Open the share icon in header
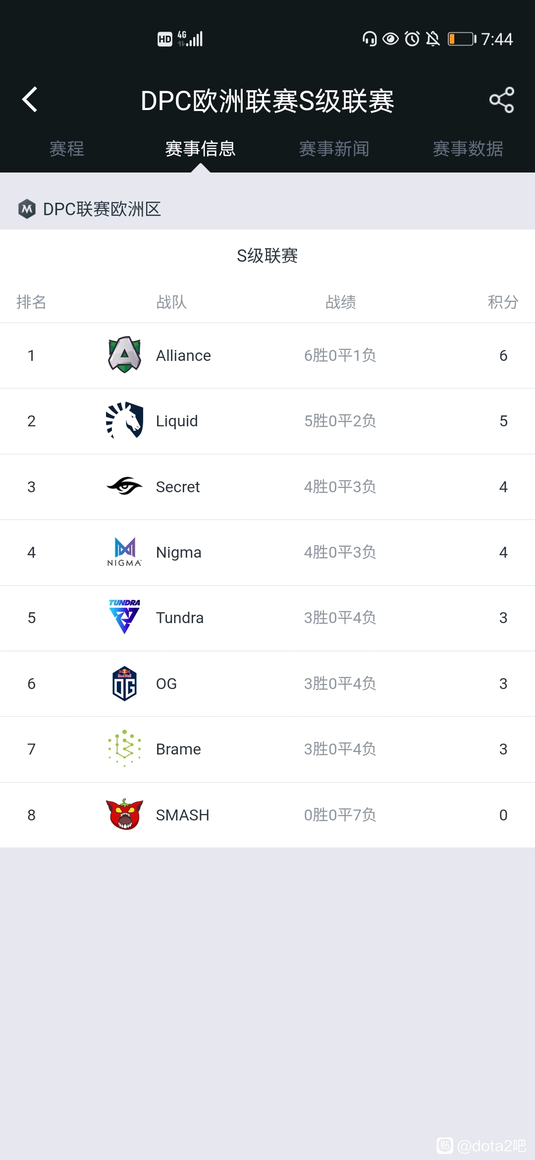 click(x=501, y=100)
